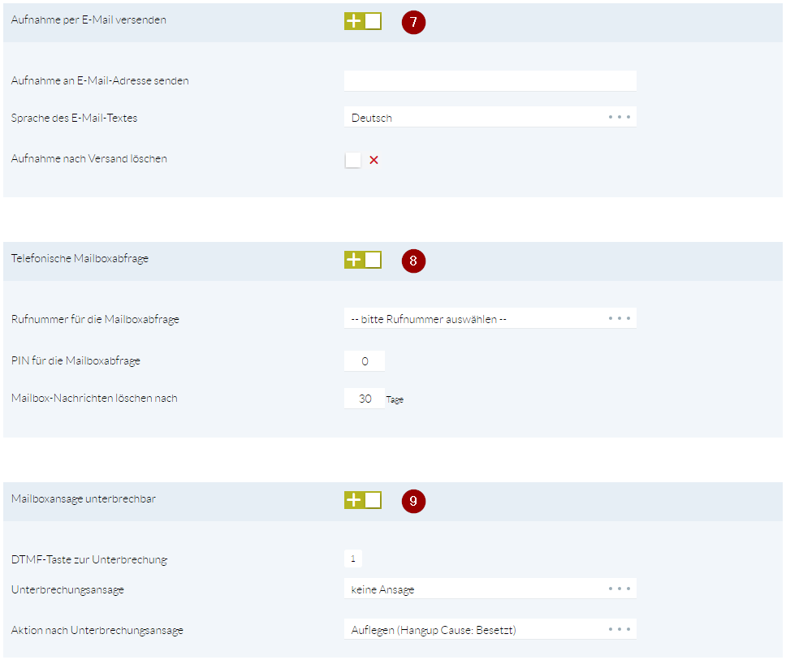The image size is (786, 660).
Task: Click the 30 Tage deletion field
Action: point(365,399)
